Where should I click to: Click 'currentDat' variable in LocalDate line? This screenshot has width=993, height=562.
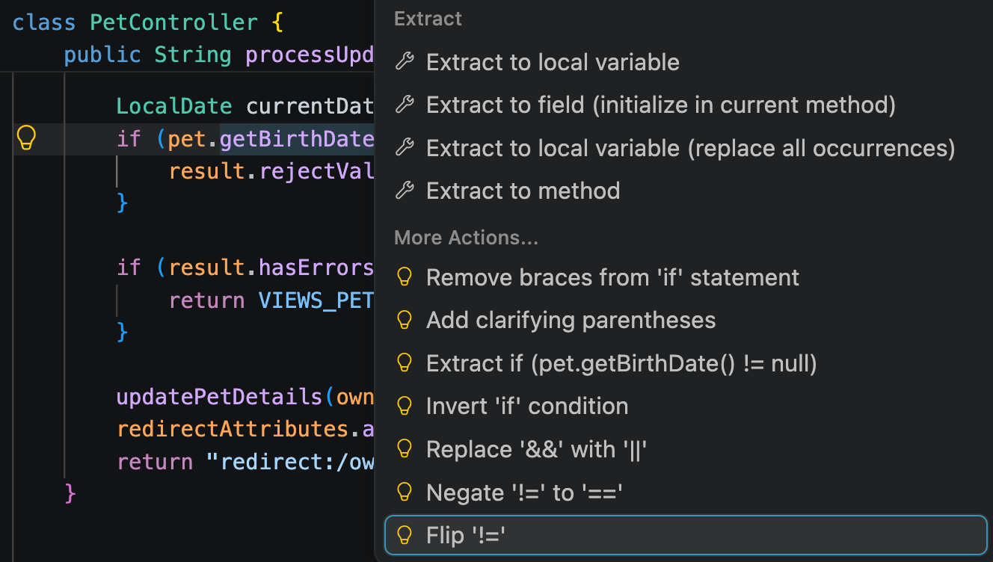pos(309,106)
